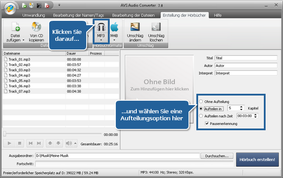283x178 pixels.
Task: Click the Hörbuch erstellen! button
Action: point(256,159)
